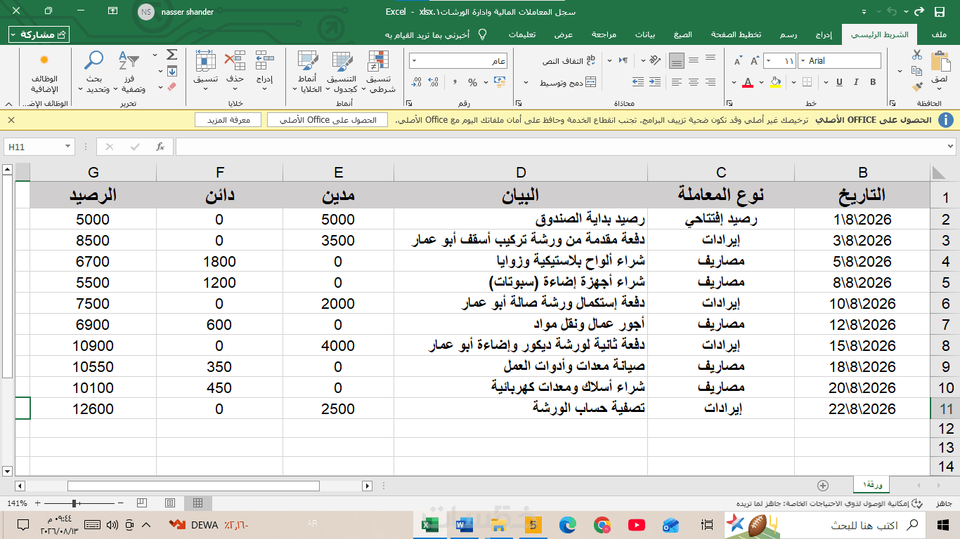This screenshot has width=960, height=539.
Task: Click the مشاركة Share button
Action: 39,34
